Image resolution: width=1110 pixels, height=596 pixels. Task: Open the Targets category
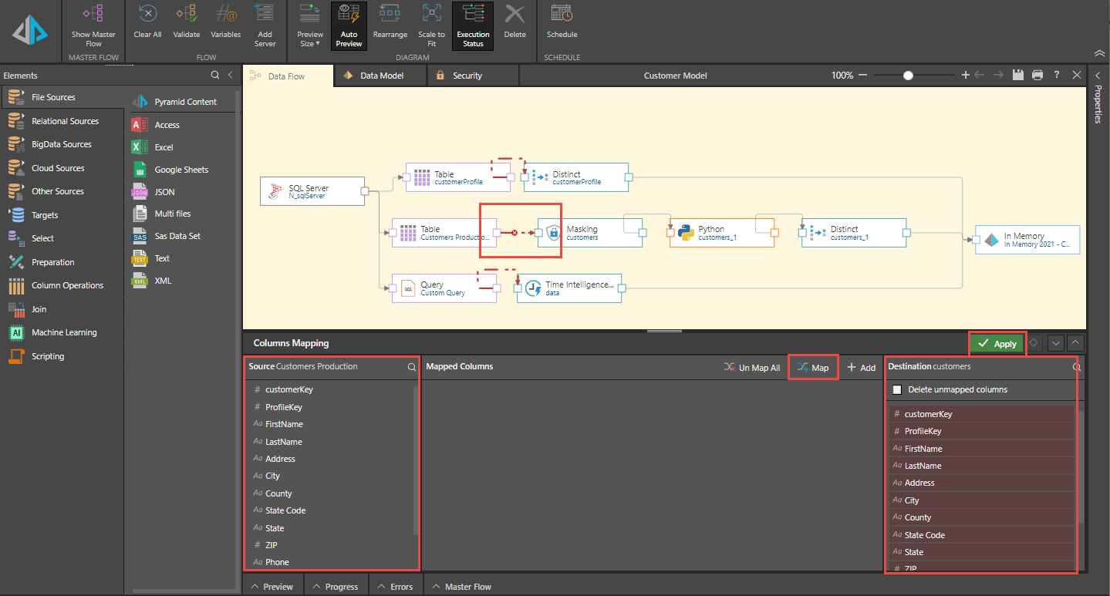point(62,215)
